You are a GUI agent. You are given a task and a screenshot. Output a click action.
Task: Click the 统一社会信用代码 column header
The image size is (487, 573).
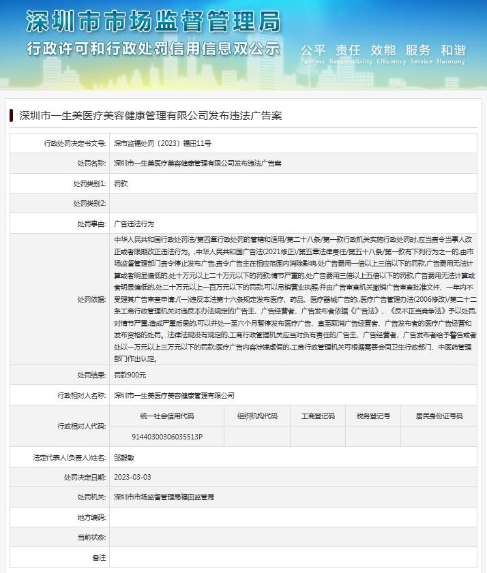click(x=167, y=416)
